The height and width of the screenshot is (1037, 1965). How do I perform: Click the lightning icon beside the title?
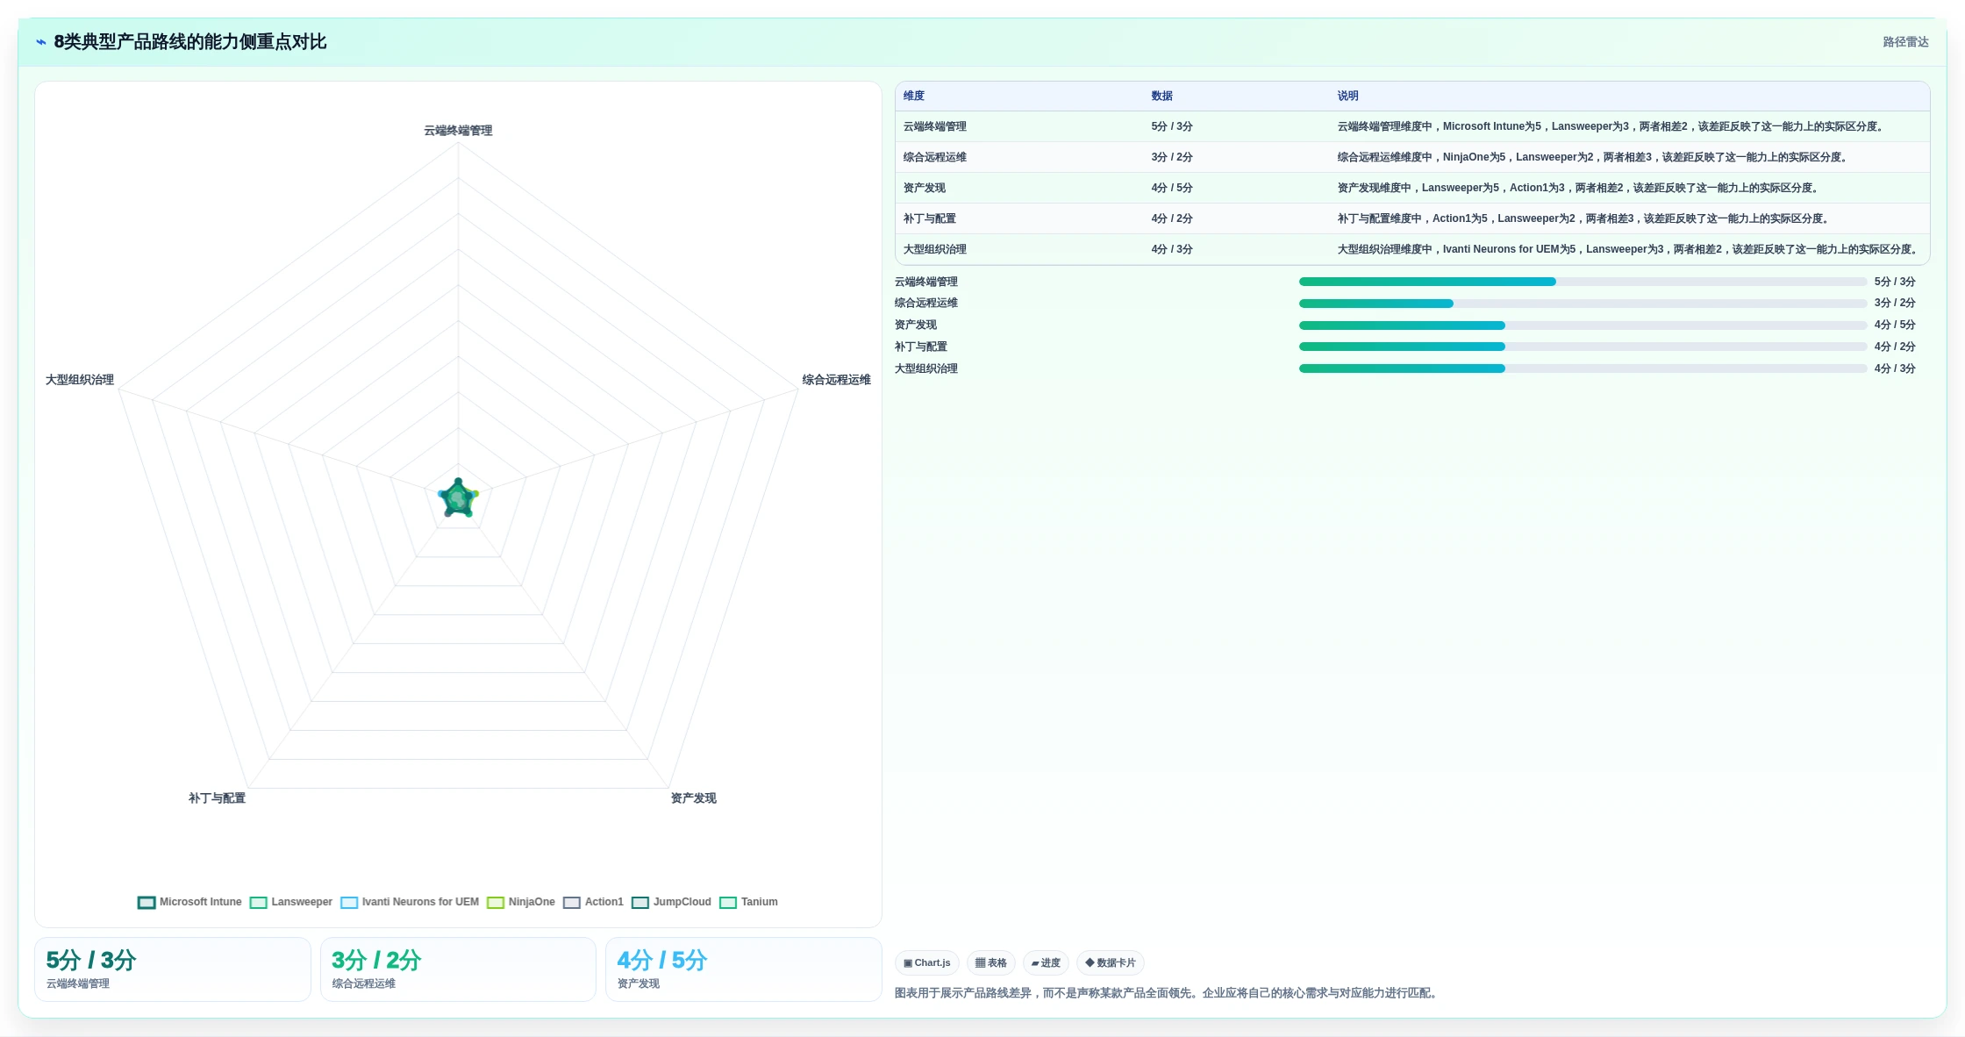[x=41, y=42]
